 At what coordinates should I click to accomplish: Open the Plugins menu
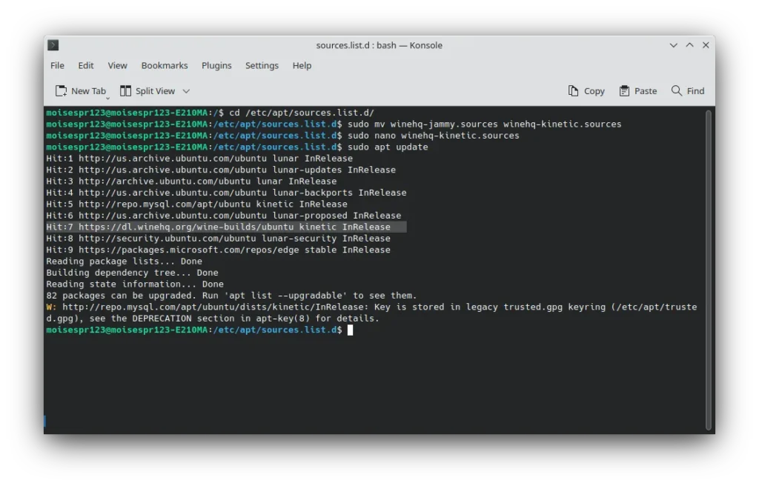(x=216, y=65)
